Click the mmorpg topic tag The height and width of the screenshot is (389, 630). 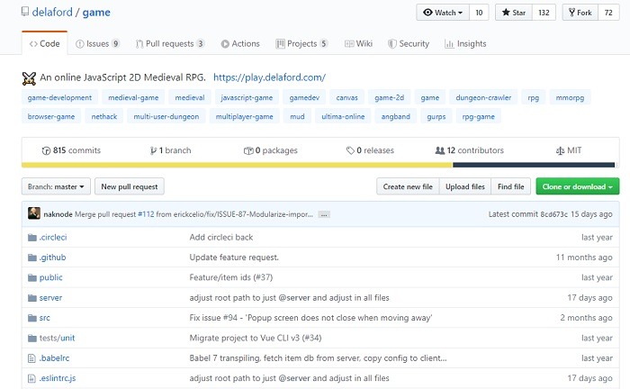click(x=570, y=97)
